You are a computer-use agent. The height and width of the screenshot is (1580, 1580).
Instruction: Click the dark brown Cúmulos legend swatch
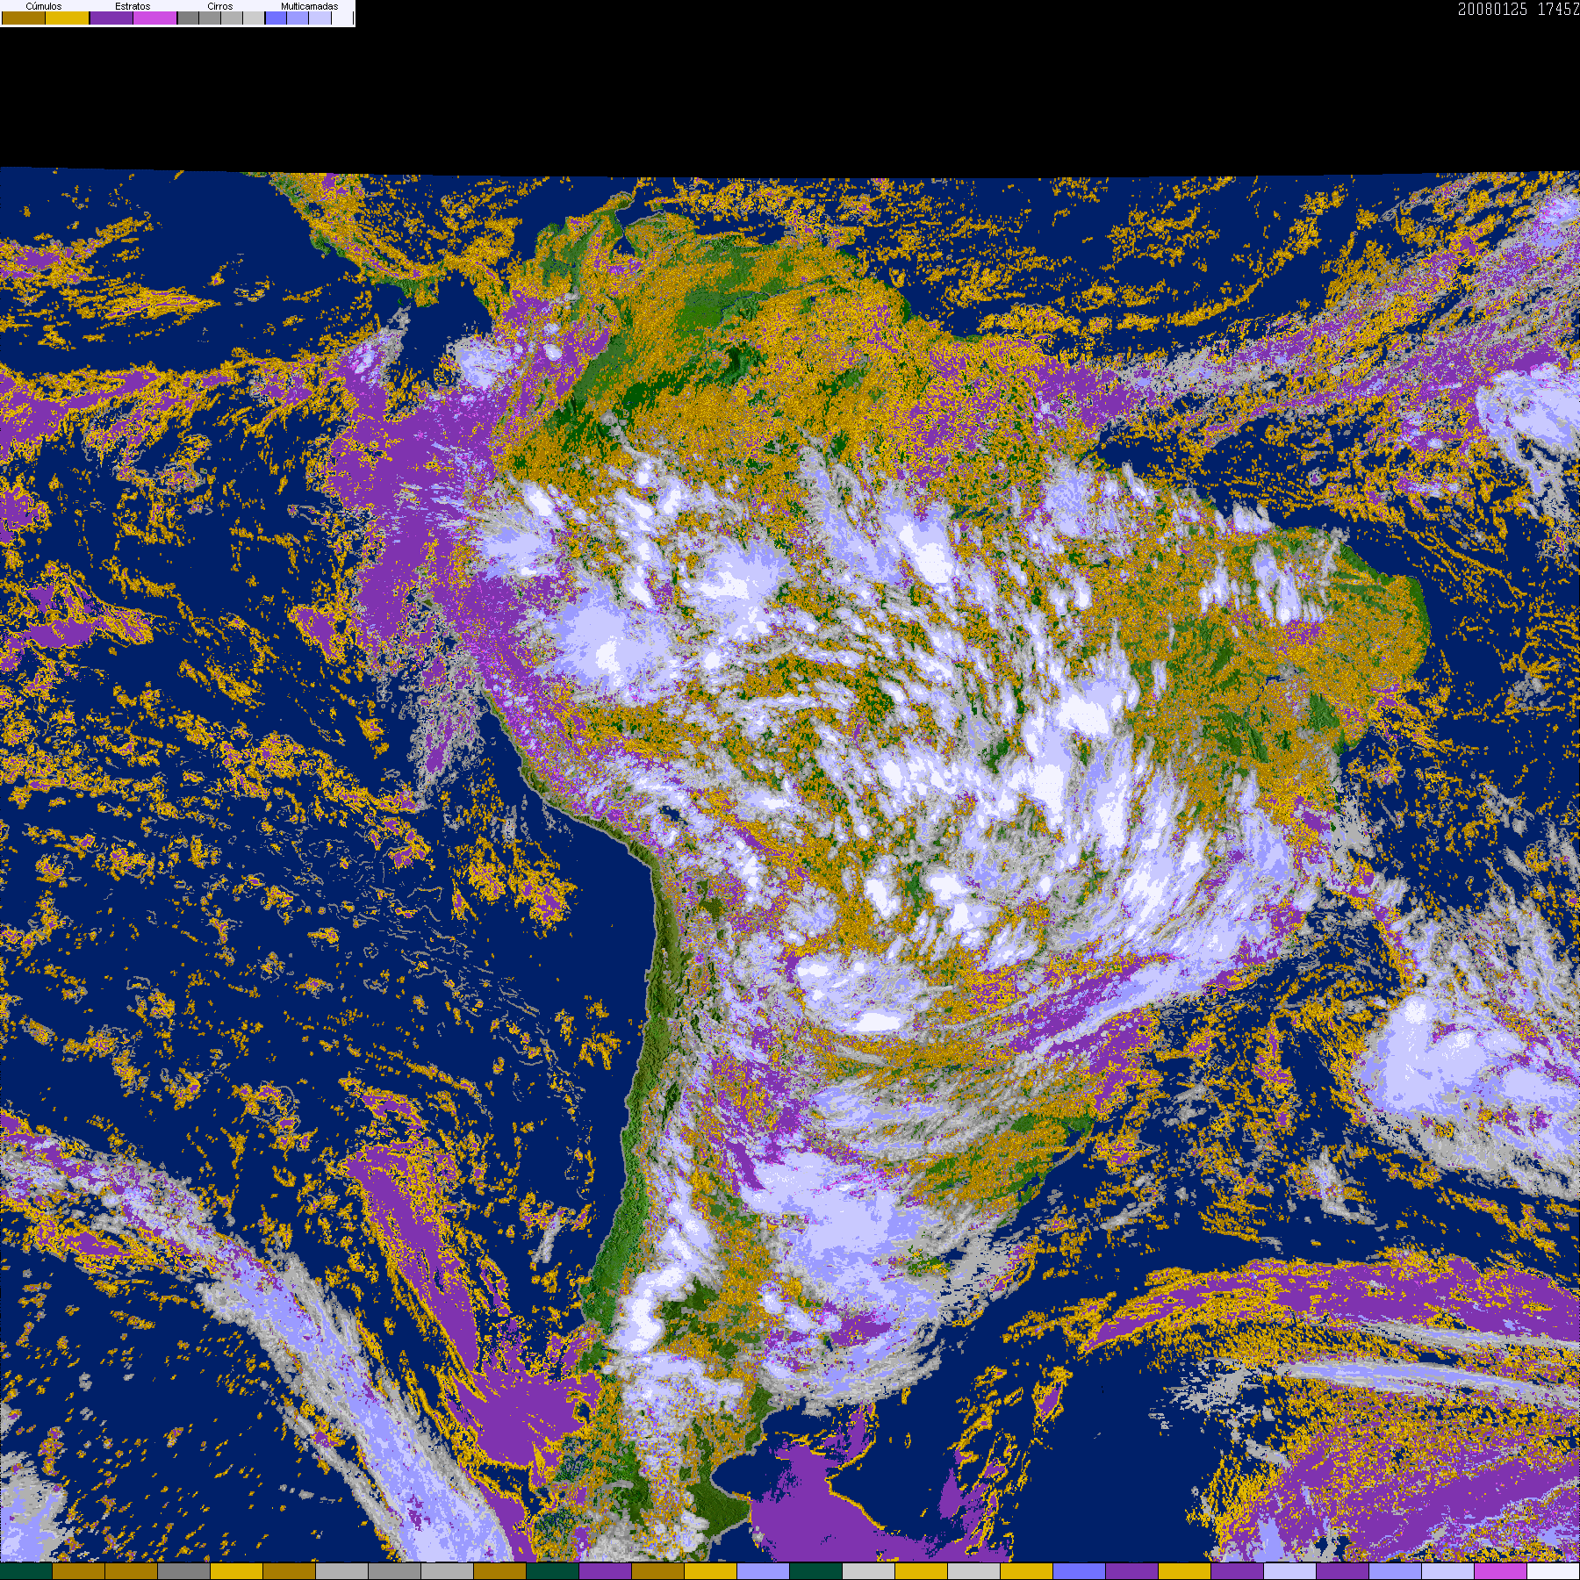click(24, 18)
